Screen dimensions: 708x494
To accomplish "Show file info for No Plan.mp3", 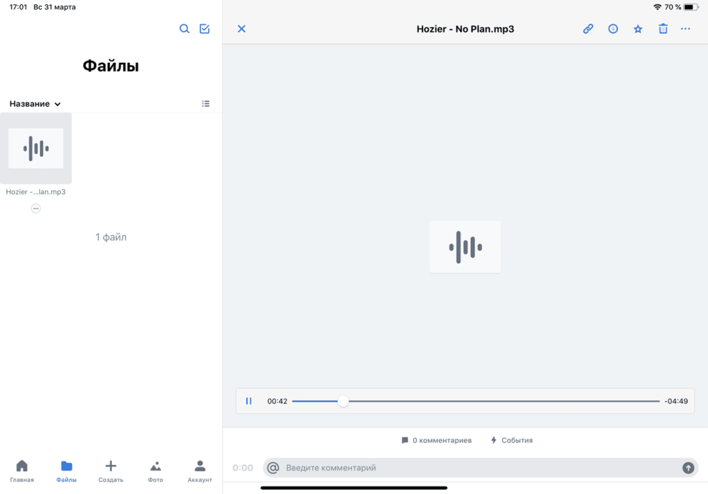I will (613, 29).
